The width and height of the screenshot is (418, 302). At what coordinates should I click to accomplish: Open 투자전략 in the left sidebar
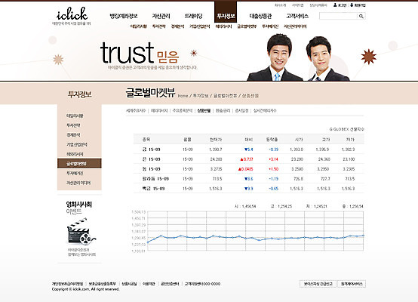73,125
